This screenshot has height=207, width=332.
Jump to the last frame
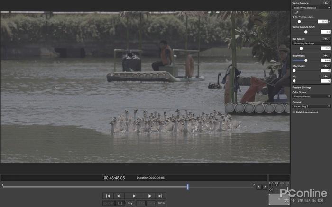click(x=160, y=196)
